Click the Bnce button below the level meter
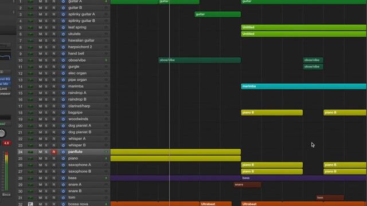 pyautogui.click(x=6, y=195)
